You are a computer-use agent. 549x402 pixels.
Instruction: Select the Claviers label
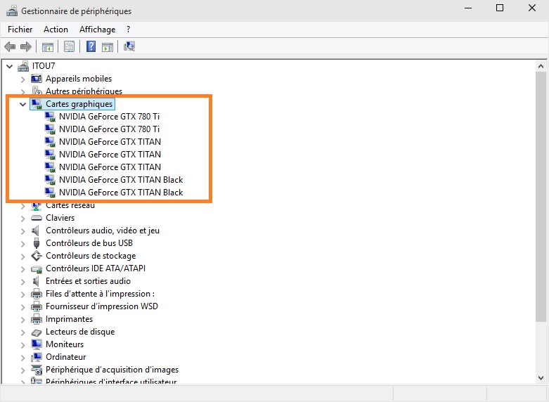point(60,218)
